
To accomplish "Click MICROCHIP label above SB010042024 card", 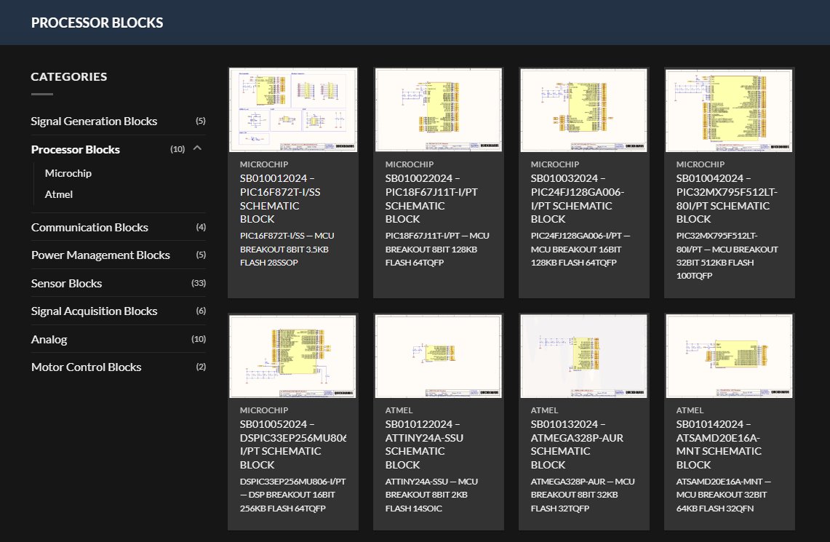I will click(x=701, y=164).
